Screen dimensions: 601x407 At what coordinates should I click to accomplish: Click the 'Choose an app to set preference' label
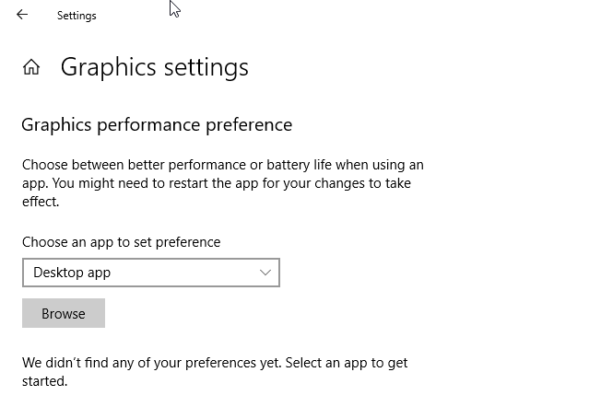[121, 242]
